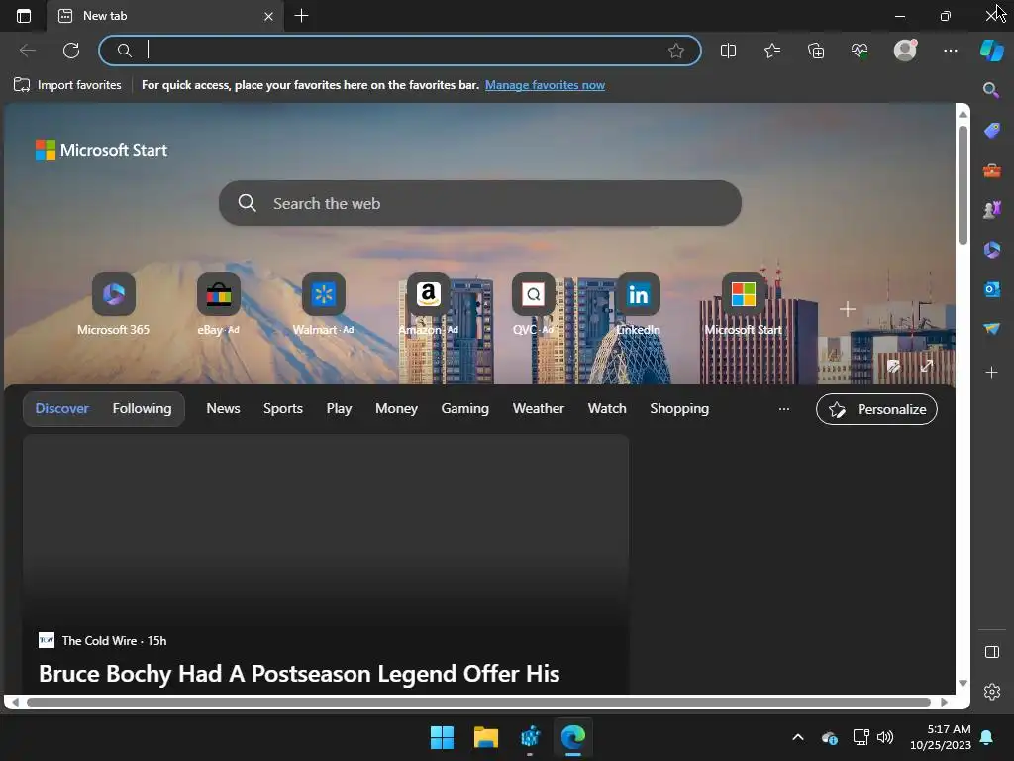This screenshot has width=1014, height=761.
Task: Open the Watch category
Action: click(607, 408)
